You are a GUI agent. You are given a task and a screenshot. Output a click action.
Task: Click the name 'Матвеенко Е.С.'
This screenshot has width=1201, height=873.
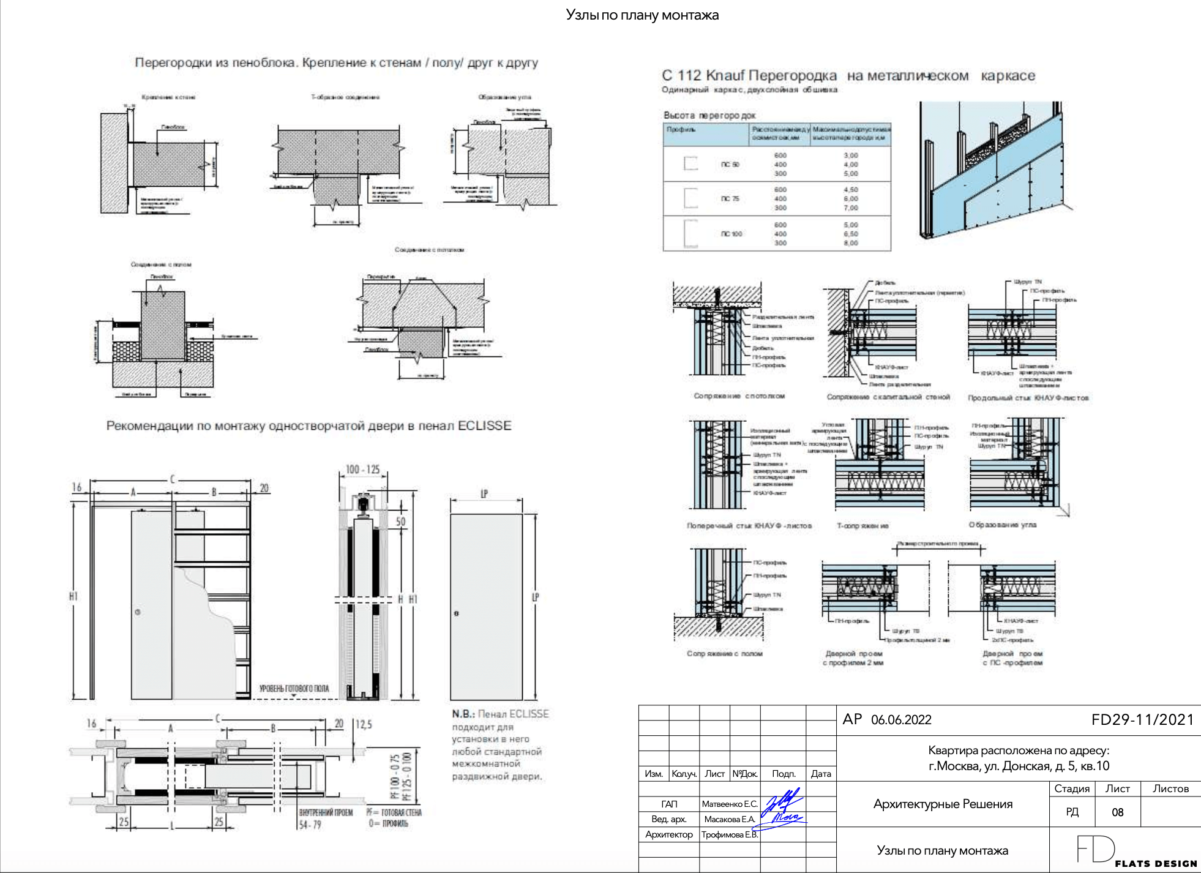coord(730,804)
